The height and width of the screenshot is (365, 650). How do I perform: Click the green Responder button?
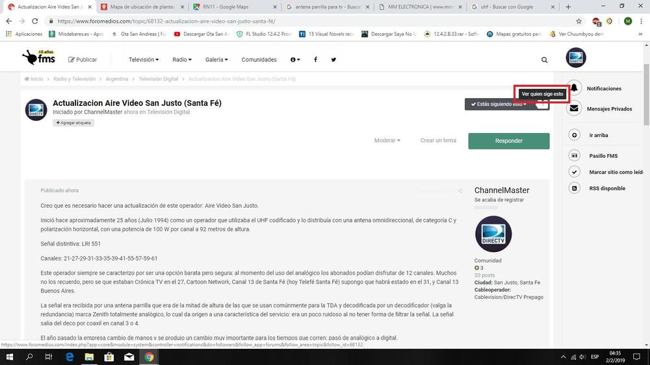point(508,140)
